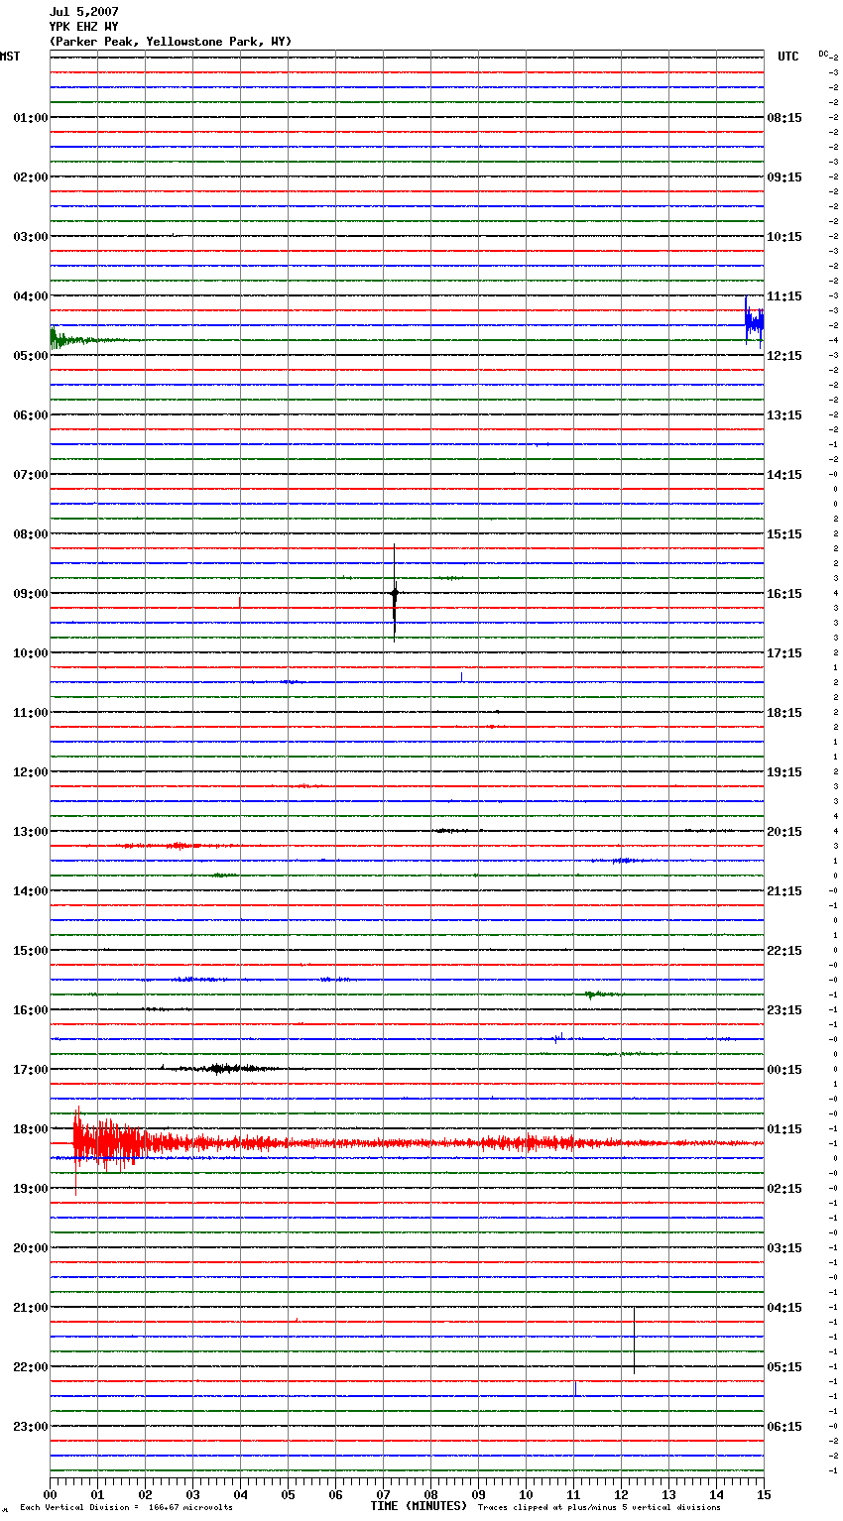Screen dimensions: 843x1521
Task: Click the 12:15 UTC time label
Action: pyautogui.click(x=784, y=356)
